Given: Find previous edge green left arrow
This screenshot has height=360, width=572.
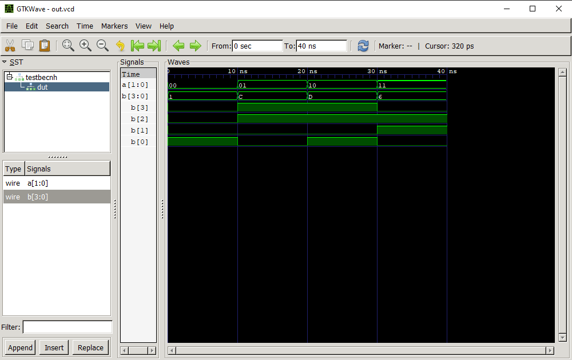Looking at the screenshot, I should pyautogui.click(x=178, y=46).
